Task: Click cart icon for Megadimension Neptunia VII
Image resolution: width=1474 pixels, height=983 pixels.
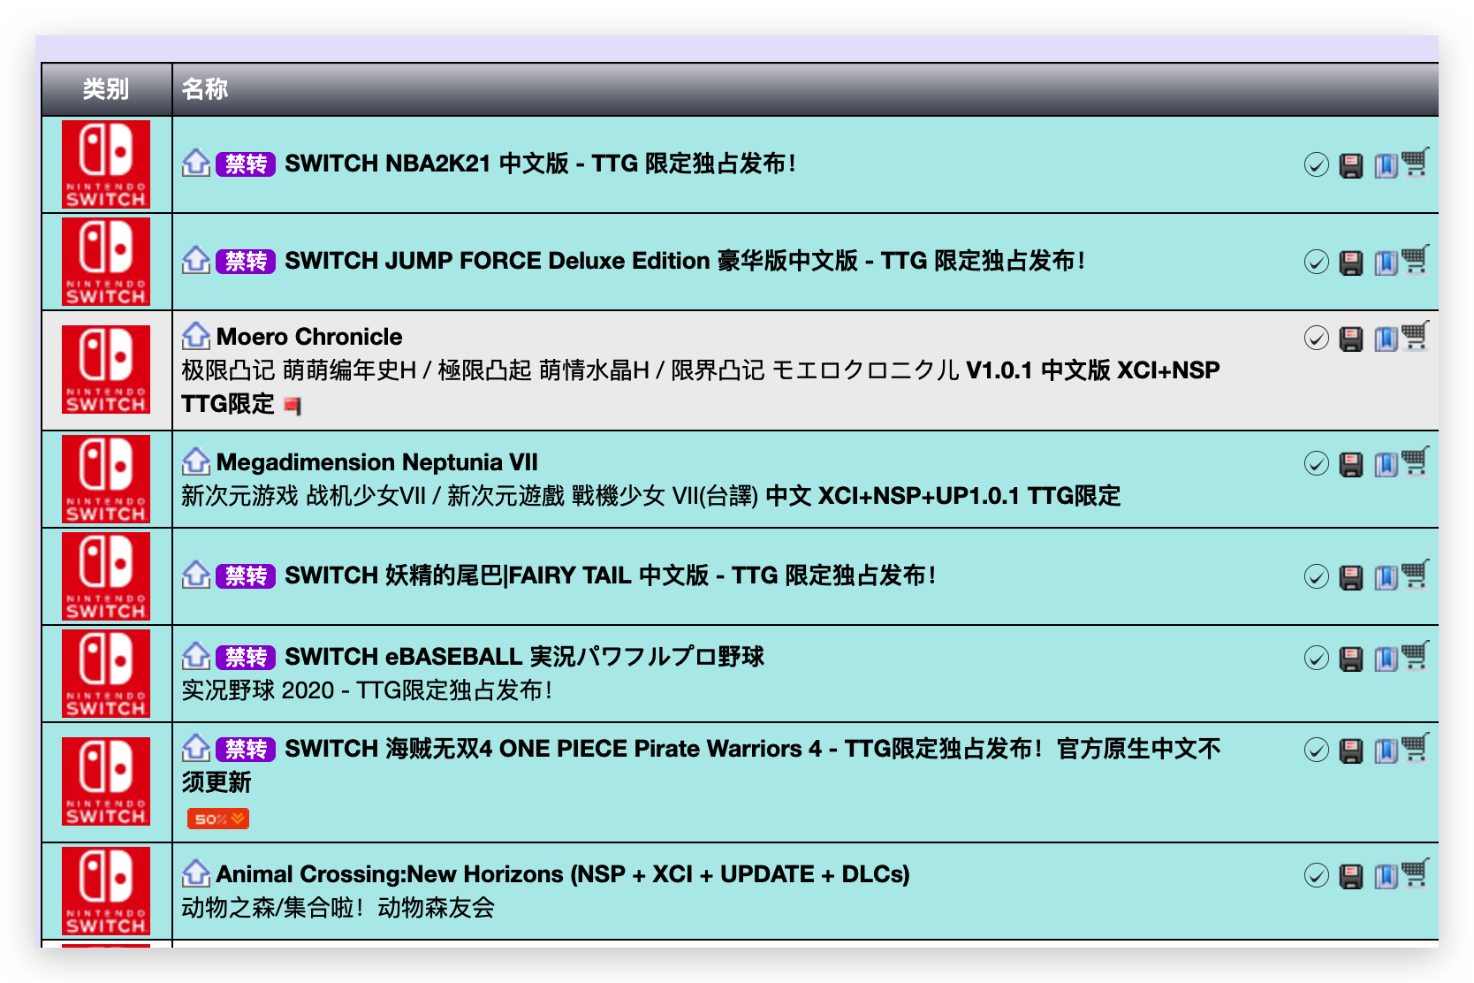Action: (1415, 461)
